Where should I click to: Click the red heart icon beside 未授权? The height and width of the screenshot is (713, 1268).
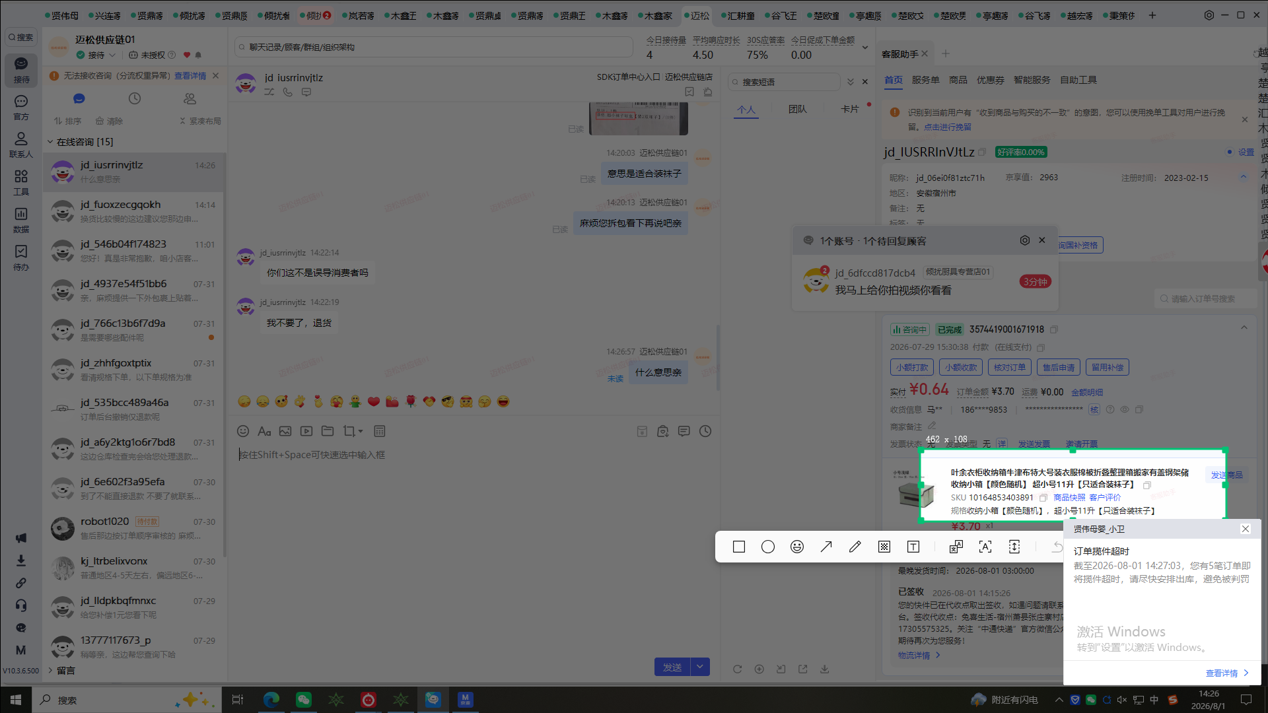pos(187,55)
